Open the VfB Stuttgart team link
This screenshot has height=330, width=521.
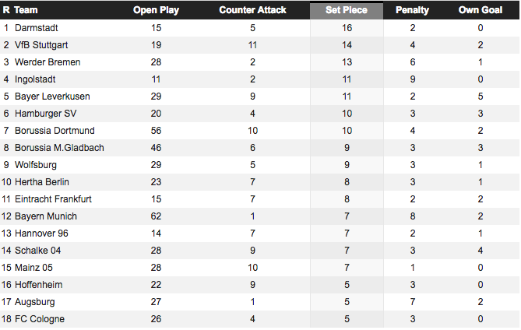coord(41,45)
